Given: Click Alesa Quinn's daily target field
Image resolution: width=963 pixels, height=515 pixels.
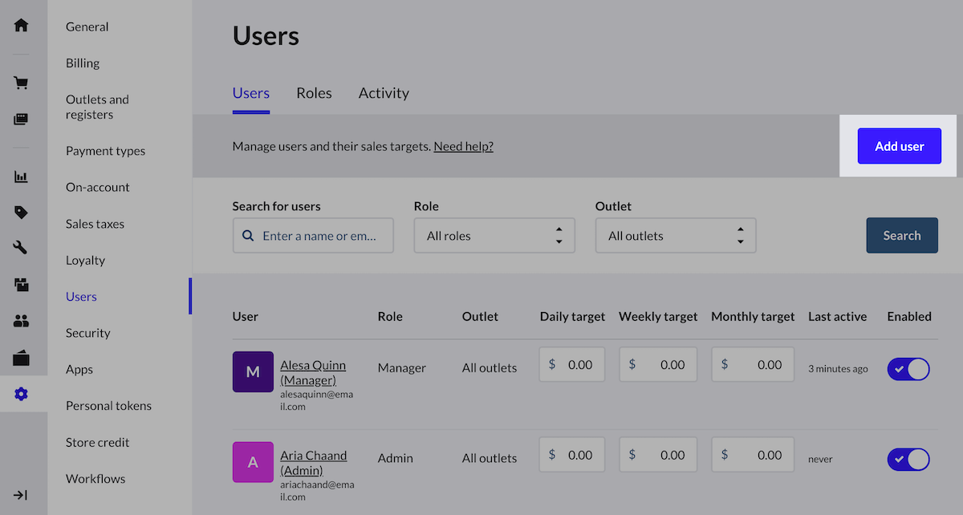Looking at the screenshot, I should pyautogui.click(x=572, y=365).
